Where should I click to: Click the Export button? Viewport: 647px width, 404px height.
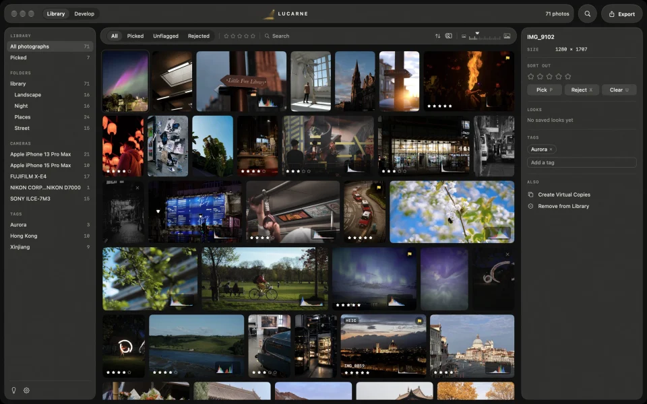(621, 13)
